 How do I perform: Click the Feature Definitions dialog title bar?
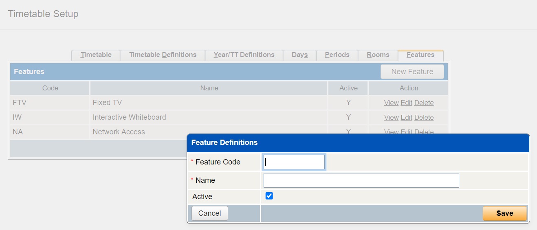358,143
